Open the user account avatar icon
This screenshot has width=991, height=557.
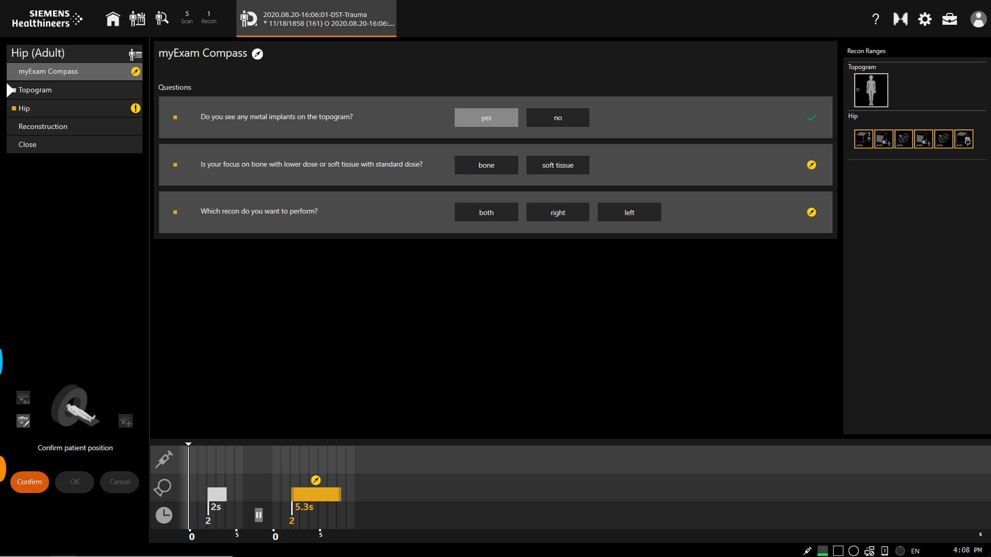point(978,19)
